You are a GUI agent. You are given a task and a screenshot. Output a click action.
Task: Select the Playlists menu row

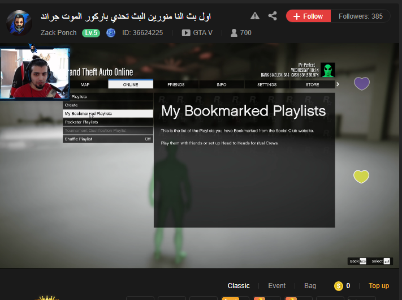tap(108, 96)
